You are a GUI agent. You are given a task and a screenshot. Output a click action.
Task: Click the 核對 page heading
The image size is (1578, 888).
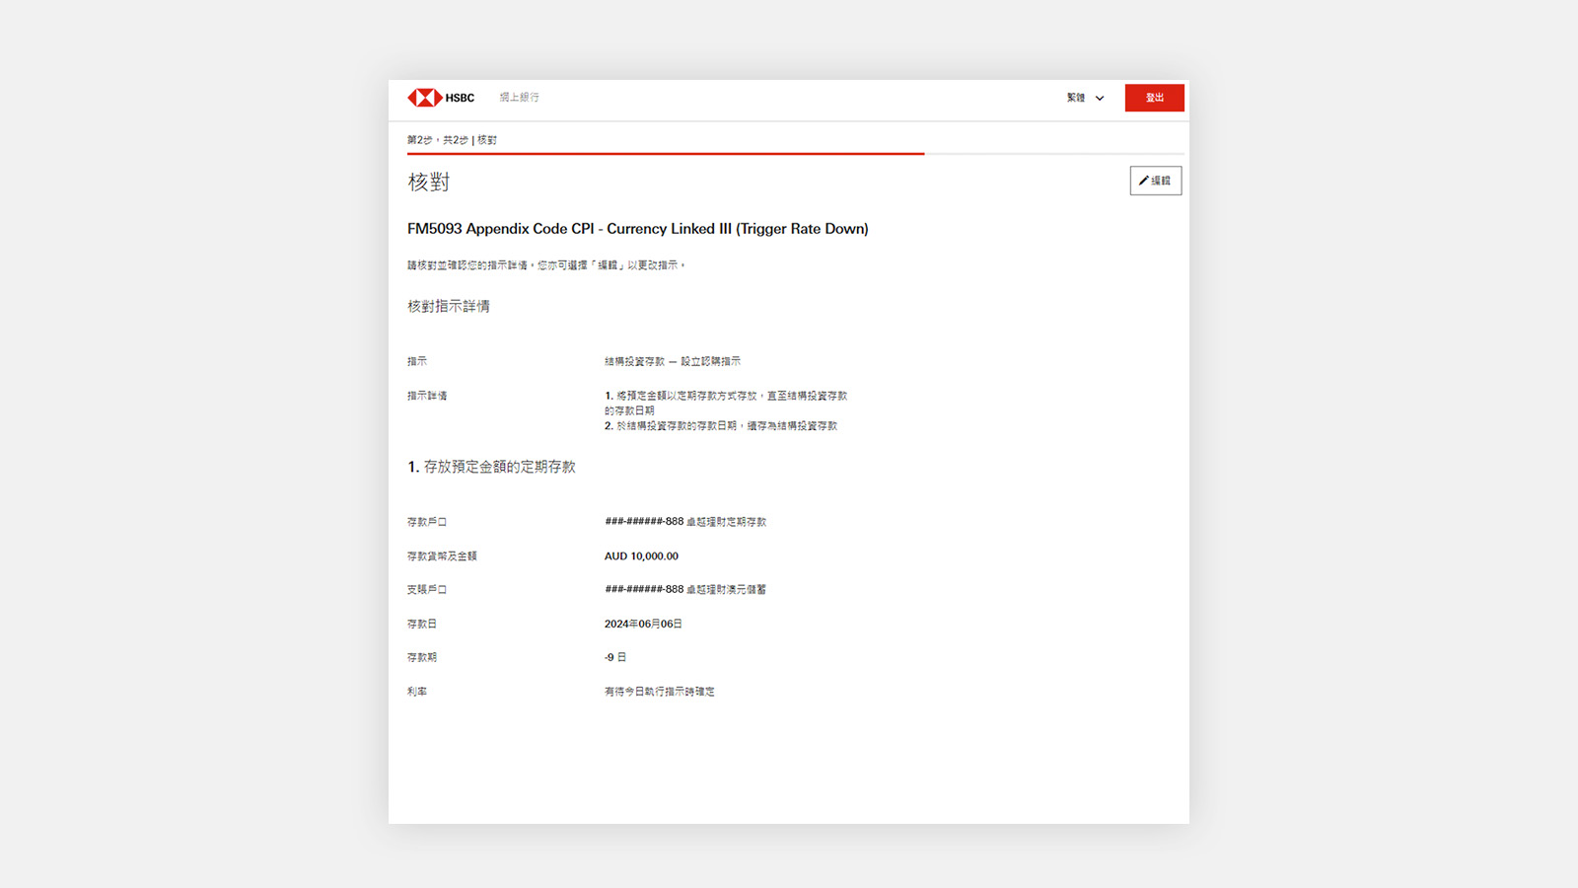tap(429, 183)
